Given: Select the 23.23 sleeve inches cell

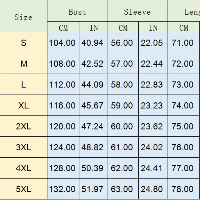Looking at the screenshot, I should coord(152,106).
